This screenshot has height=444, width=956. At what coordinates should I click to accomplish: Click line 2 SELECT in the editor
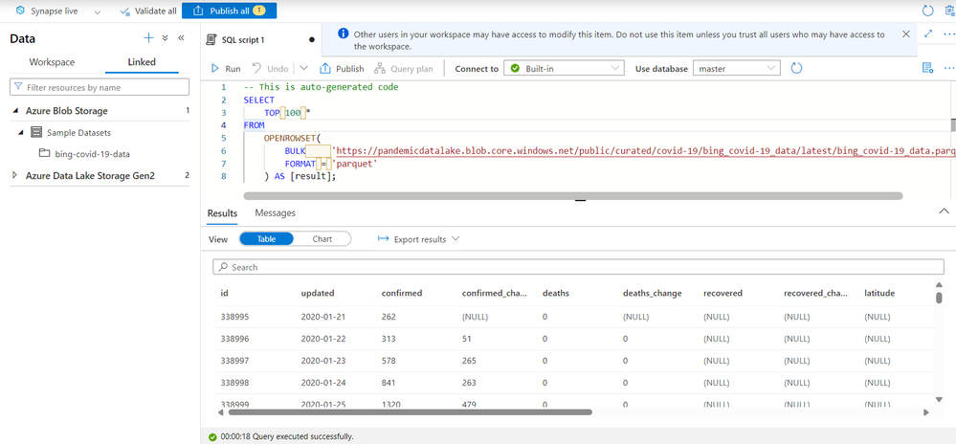pyautogui.click(x=258, y=100)
